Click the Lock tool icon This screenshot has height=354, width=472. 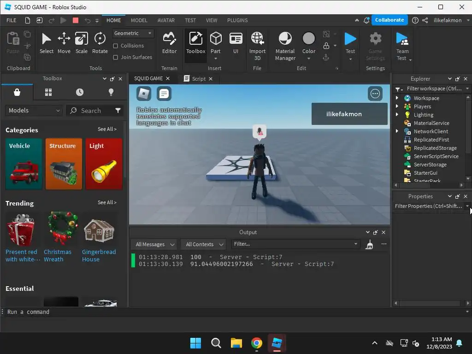click(x=326, y=46)
